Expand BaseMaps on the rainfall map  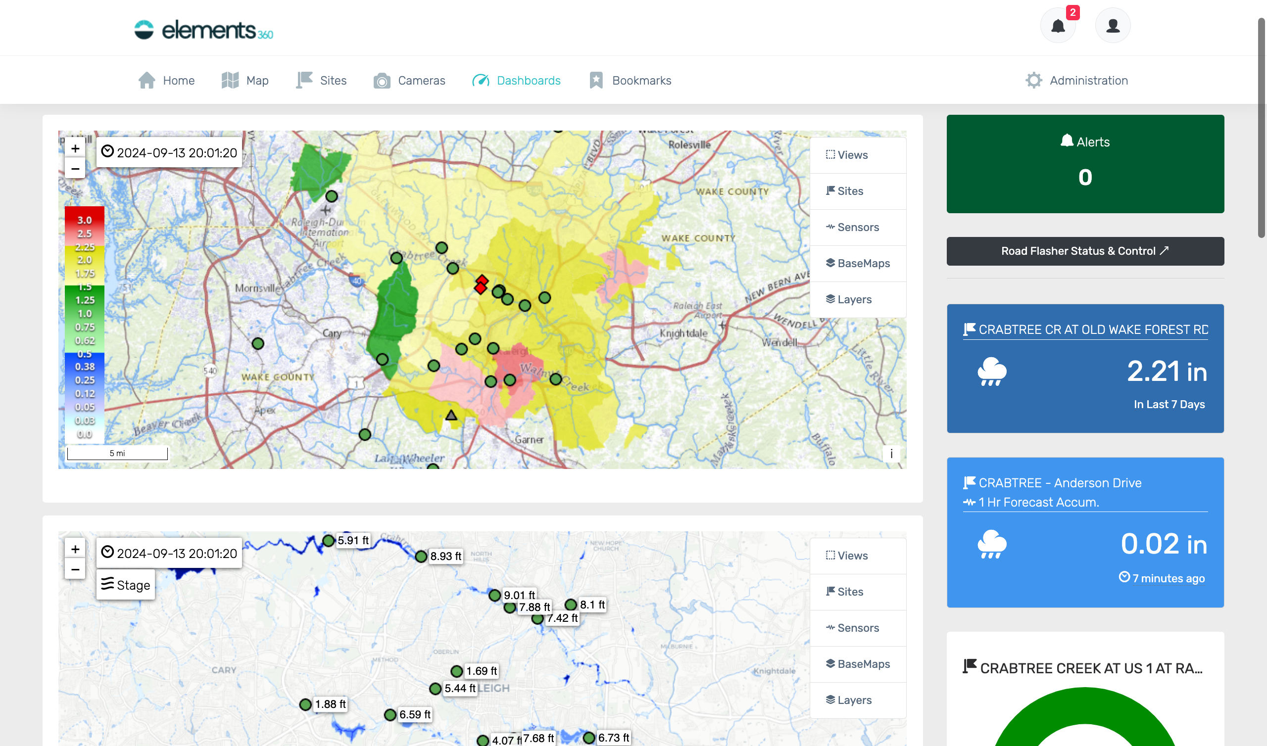[x=858, y=263]
